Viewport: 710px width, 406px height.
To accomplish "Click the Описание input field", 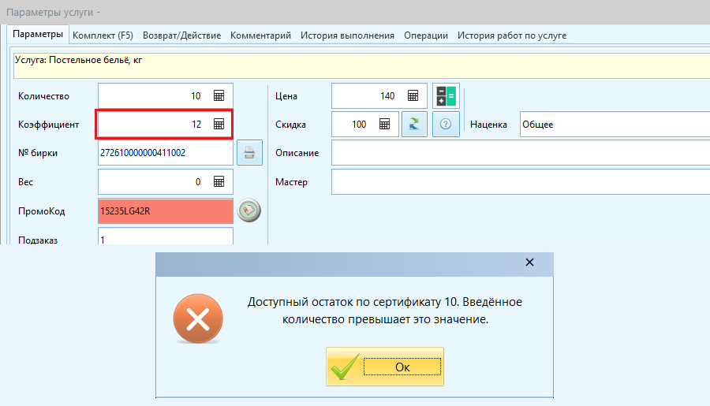I will [521, 152].
